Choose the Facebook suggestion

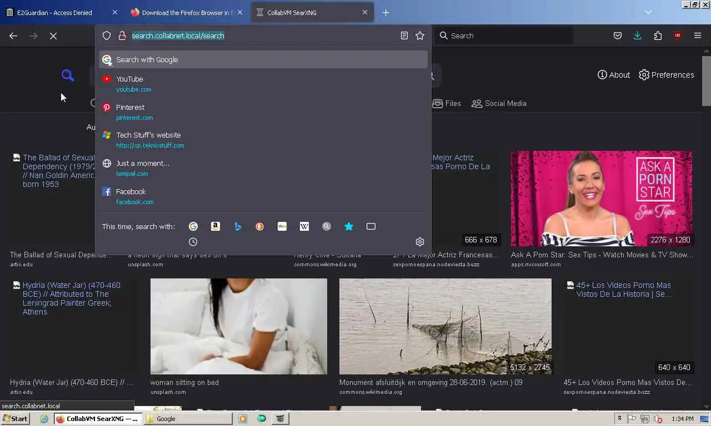[x=263, y=196]
